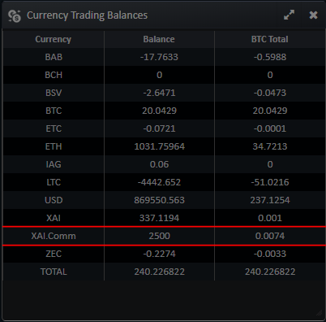Click the currency coins panel icon

point(15,15)
